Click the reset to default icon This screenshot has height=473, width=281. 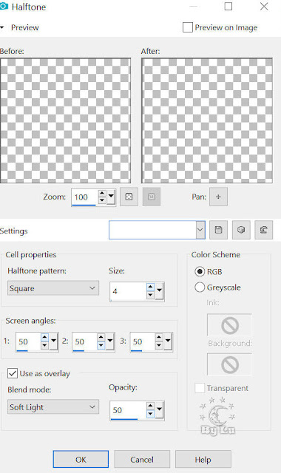tap(263, 230)
